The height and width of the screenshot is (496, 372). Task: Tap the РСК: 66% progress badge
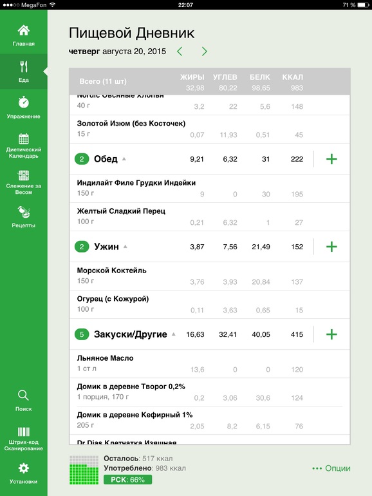[x=127, y=479]
